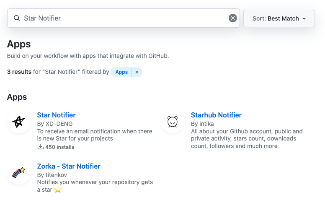Click the Starhub Notifier description text
325x203 pixels.
(x=246, y=139)
